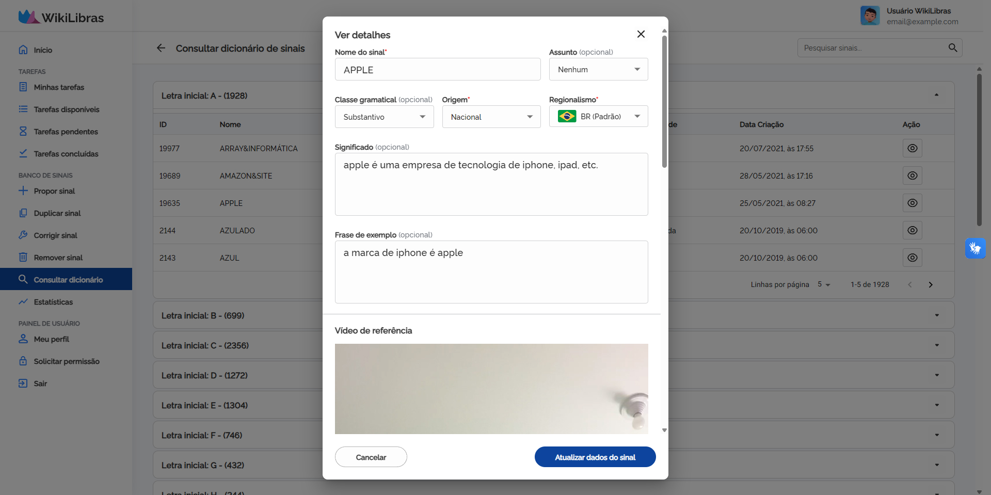The width and height of the screenshot is (991, 495).
Task: Click dialog scrollbar down arrow
Action: pyautogui.click(x=664, y=430)
